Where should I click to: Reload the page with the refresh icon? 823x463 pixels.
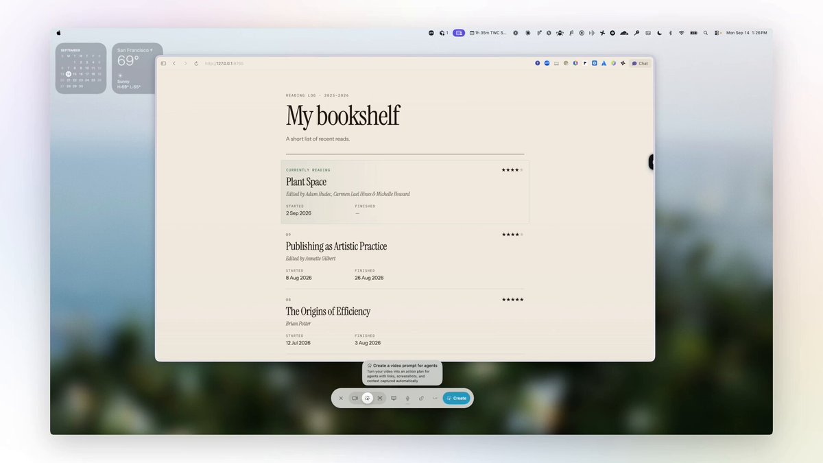(196, 63)
